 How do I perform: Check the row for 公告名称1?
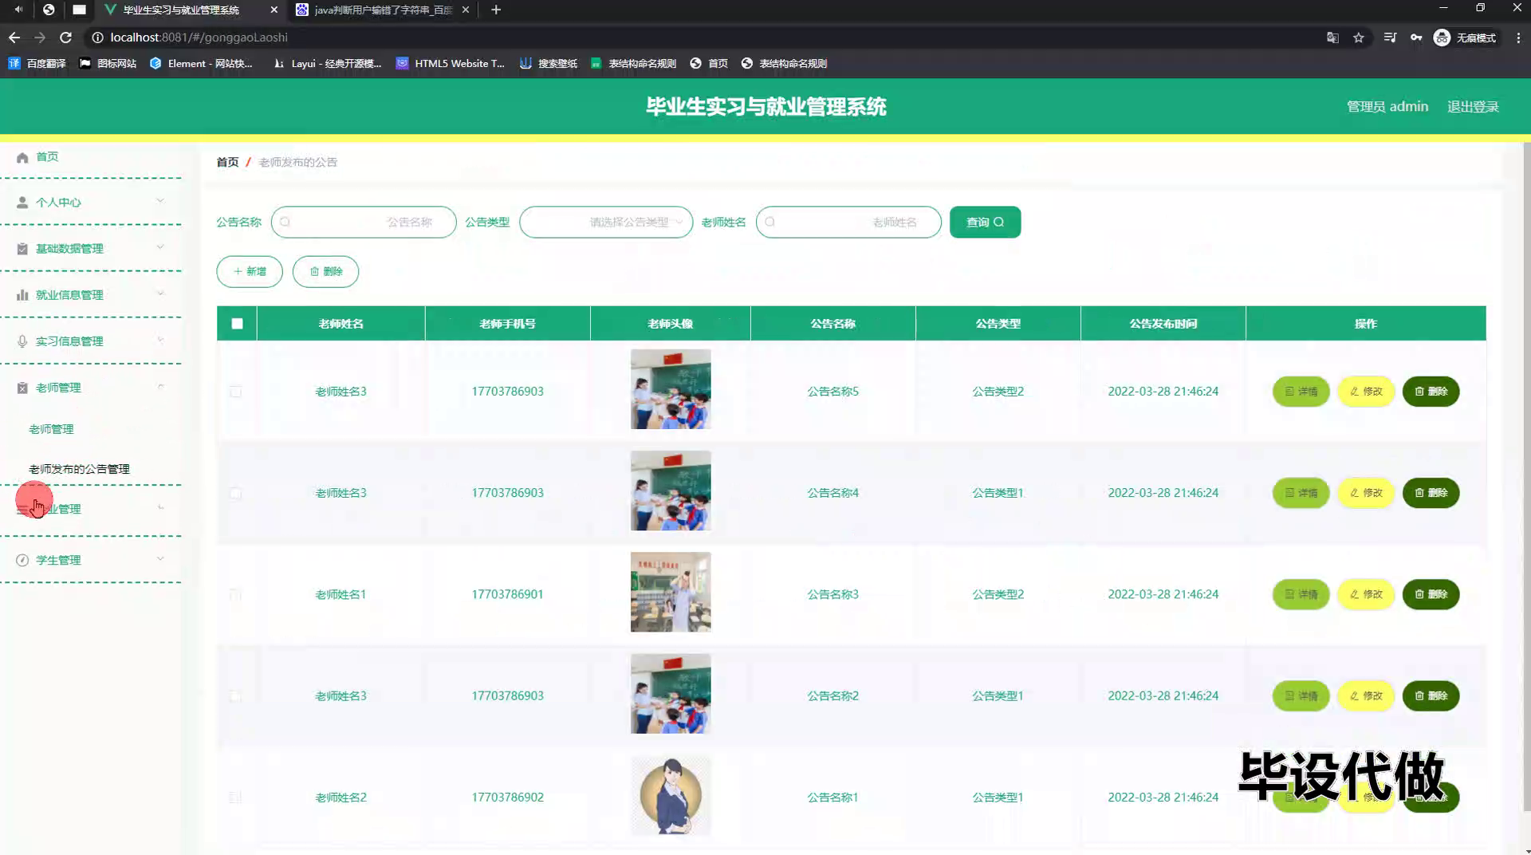point(235,798)
